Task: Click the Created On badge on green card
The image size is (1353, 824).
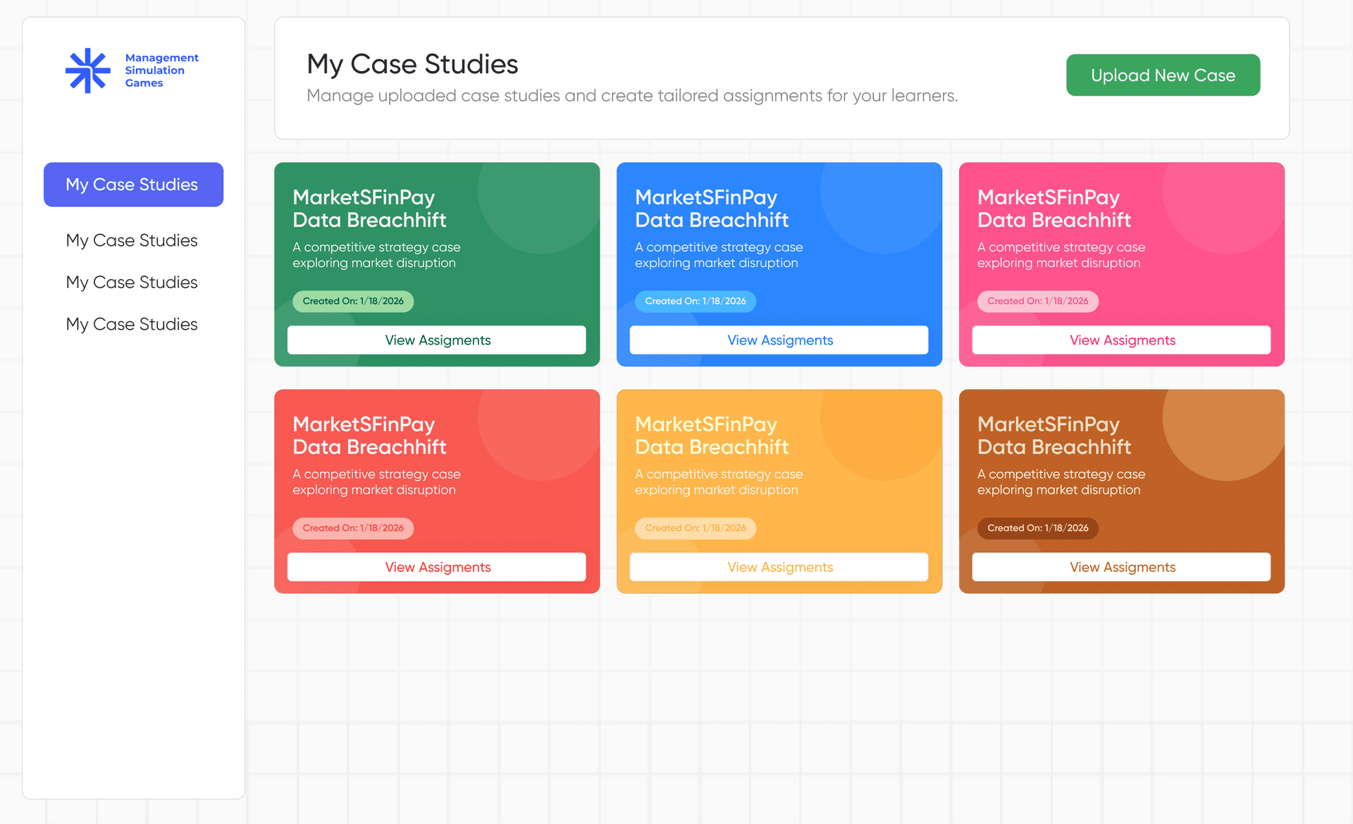Action: pyautogui.click(x=353, y=301)
